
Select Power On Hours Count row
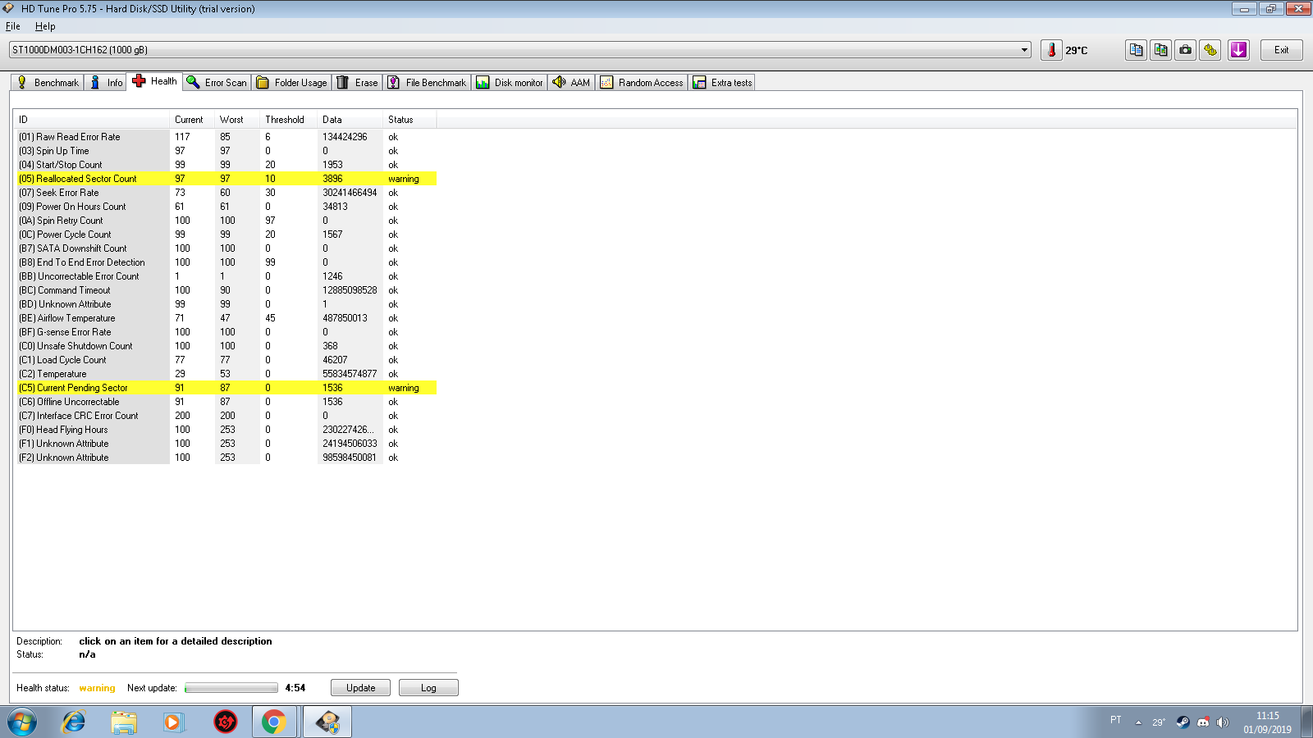pos(225,207)
